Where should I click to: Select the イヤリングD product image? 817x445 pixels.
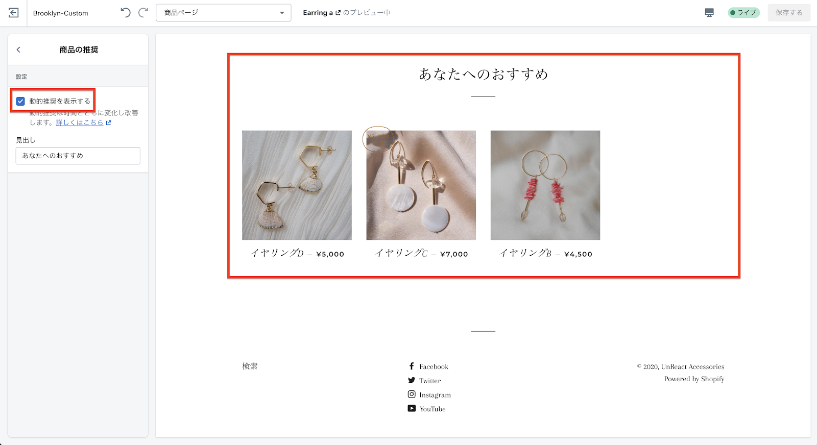tap(297, 185)
